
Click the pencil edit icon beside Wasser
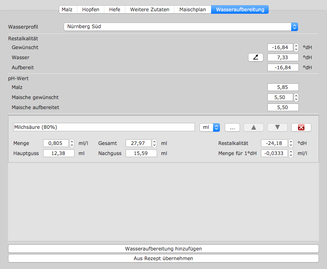pos(255,58)
